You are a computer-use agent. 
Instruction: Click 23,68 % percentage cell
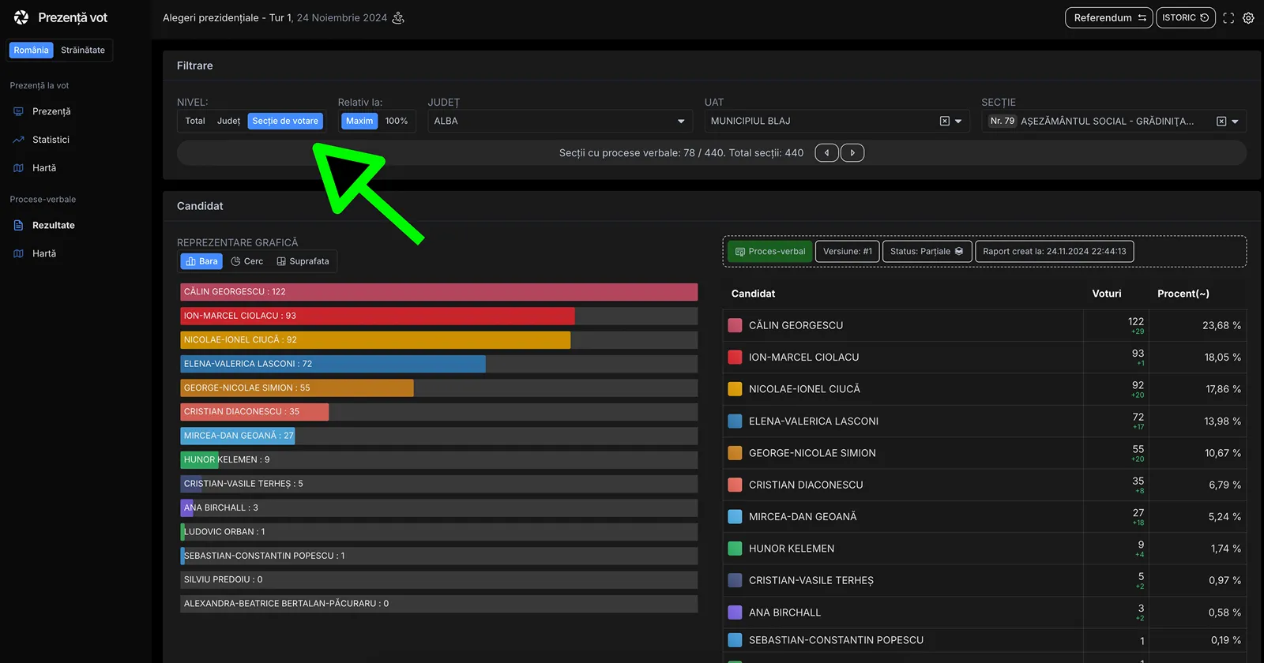1221,325
